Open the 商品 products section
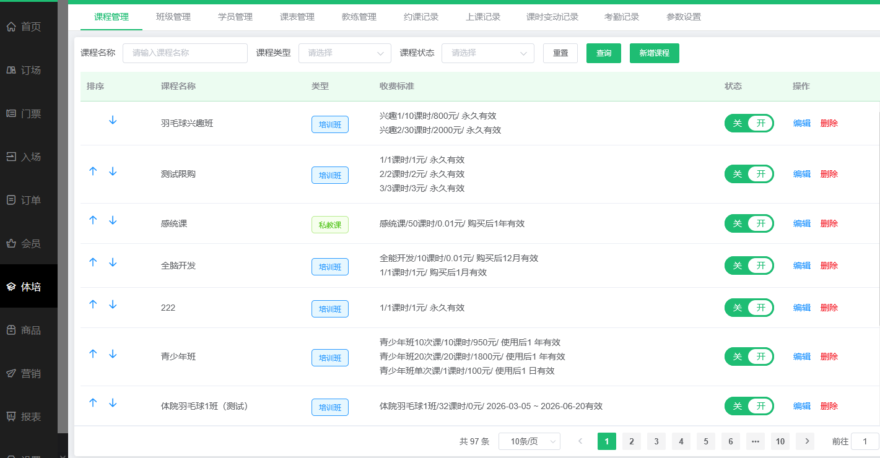Screen dimensions: 880x458 pyautogui.click(x=28, y=330)
